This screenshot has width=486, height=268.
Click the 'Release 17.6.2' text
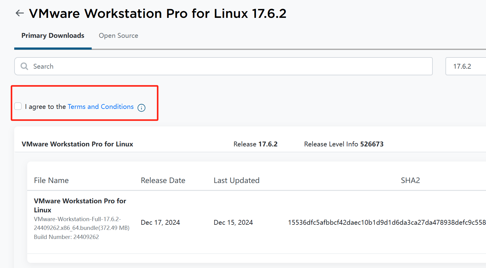coord(255,144)
